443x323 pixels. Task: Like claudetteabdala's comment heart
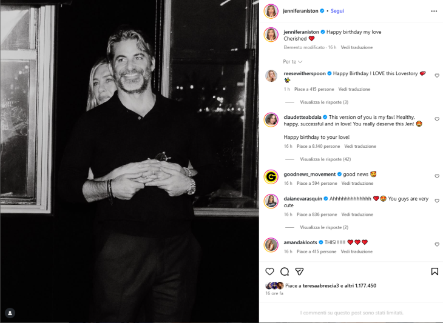[437, 119]
